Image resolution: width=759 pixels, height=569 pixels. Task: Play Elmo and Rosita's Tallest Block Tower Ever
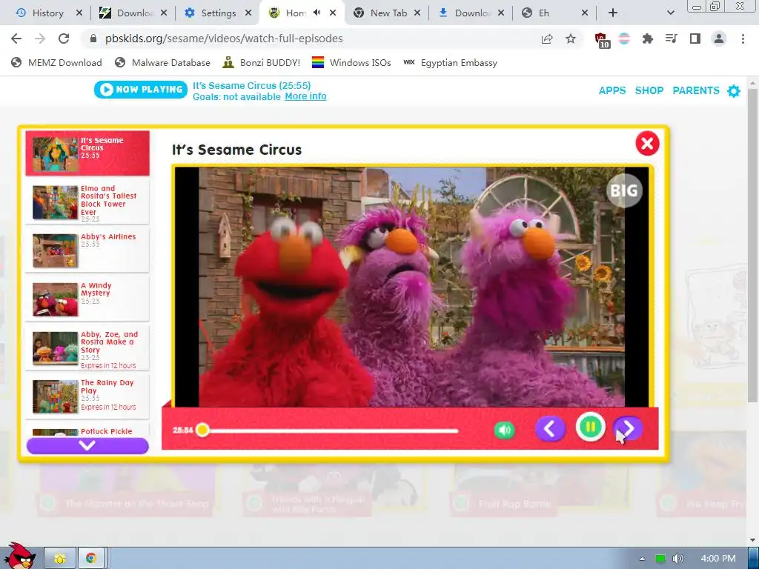point(87,202)
